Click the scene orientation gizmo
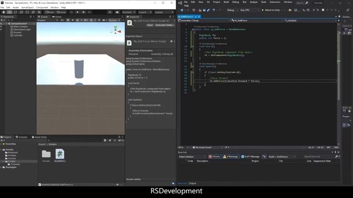The image size is (353, 198). pos(116,30)
